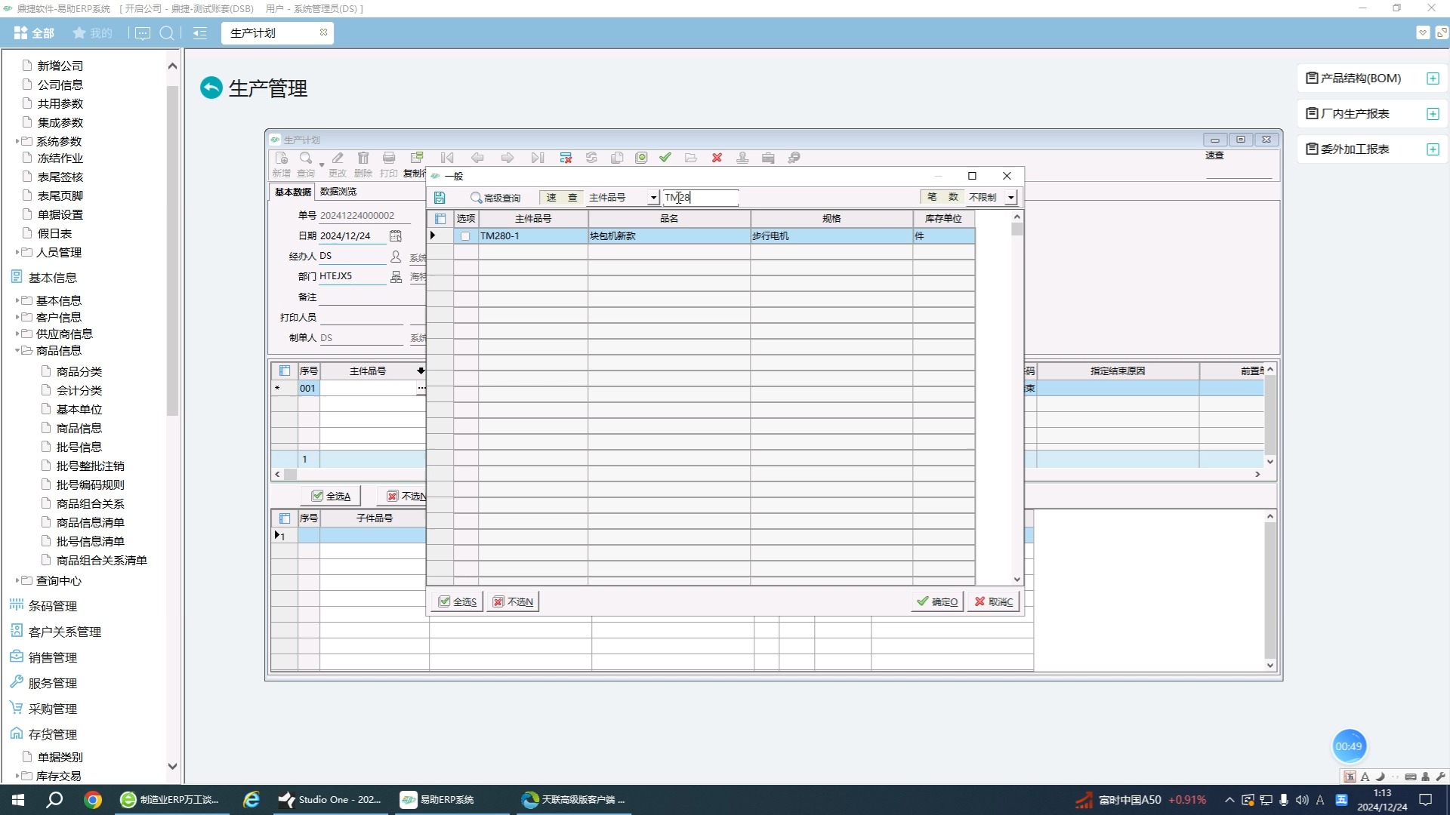Image resolution: width=1450 pixels, height=815 pixels.
Task: Click the 不选N deselect-all button in dialog
Action: pos(513,601)
